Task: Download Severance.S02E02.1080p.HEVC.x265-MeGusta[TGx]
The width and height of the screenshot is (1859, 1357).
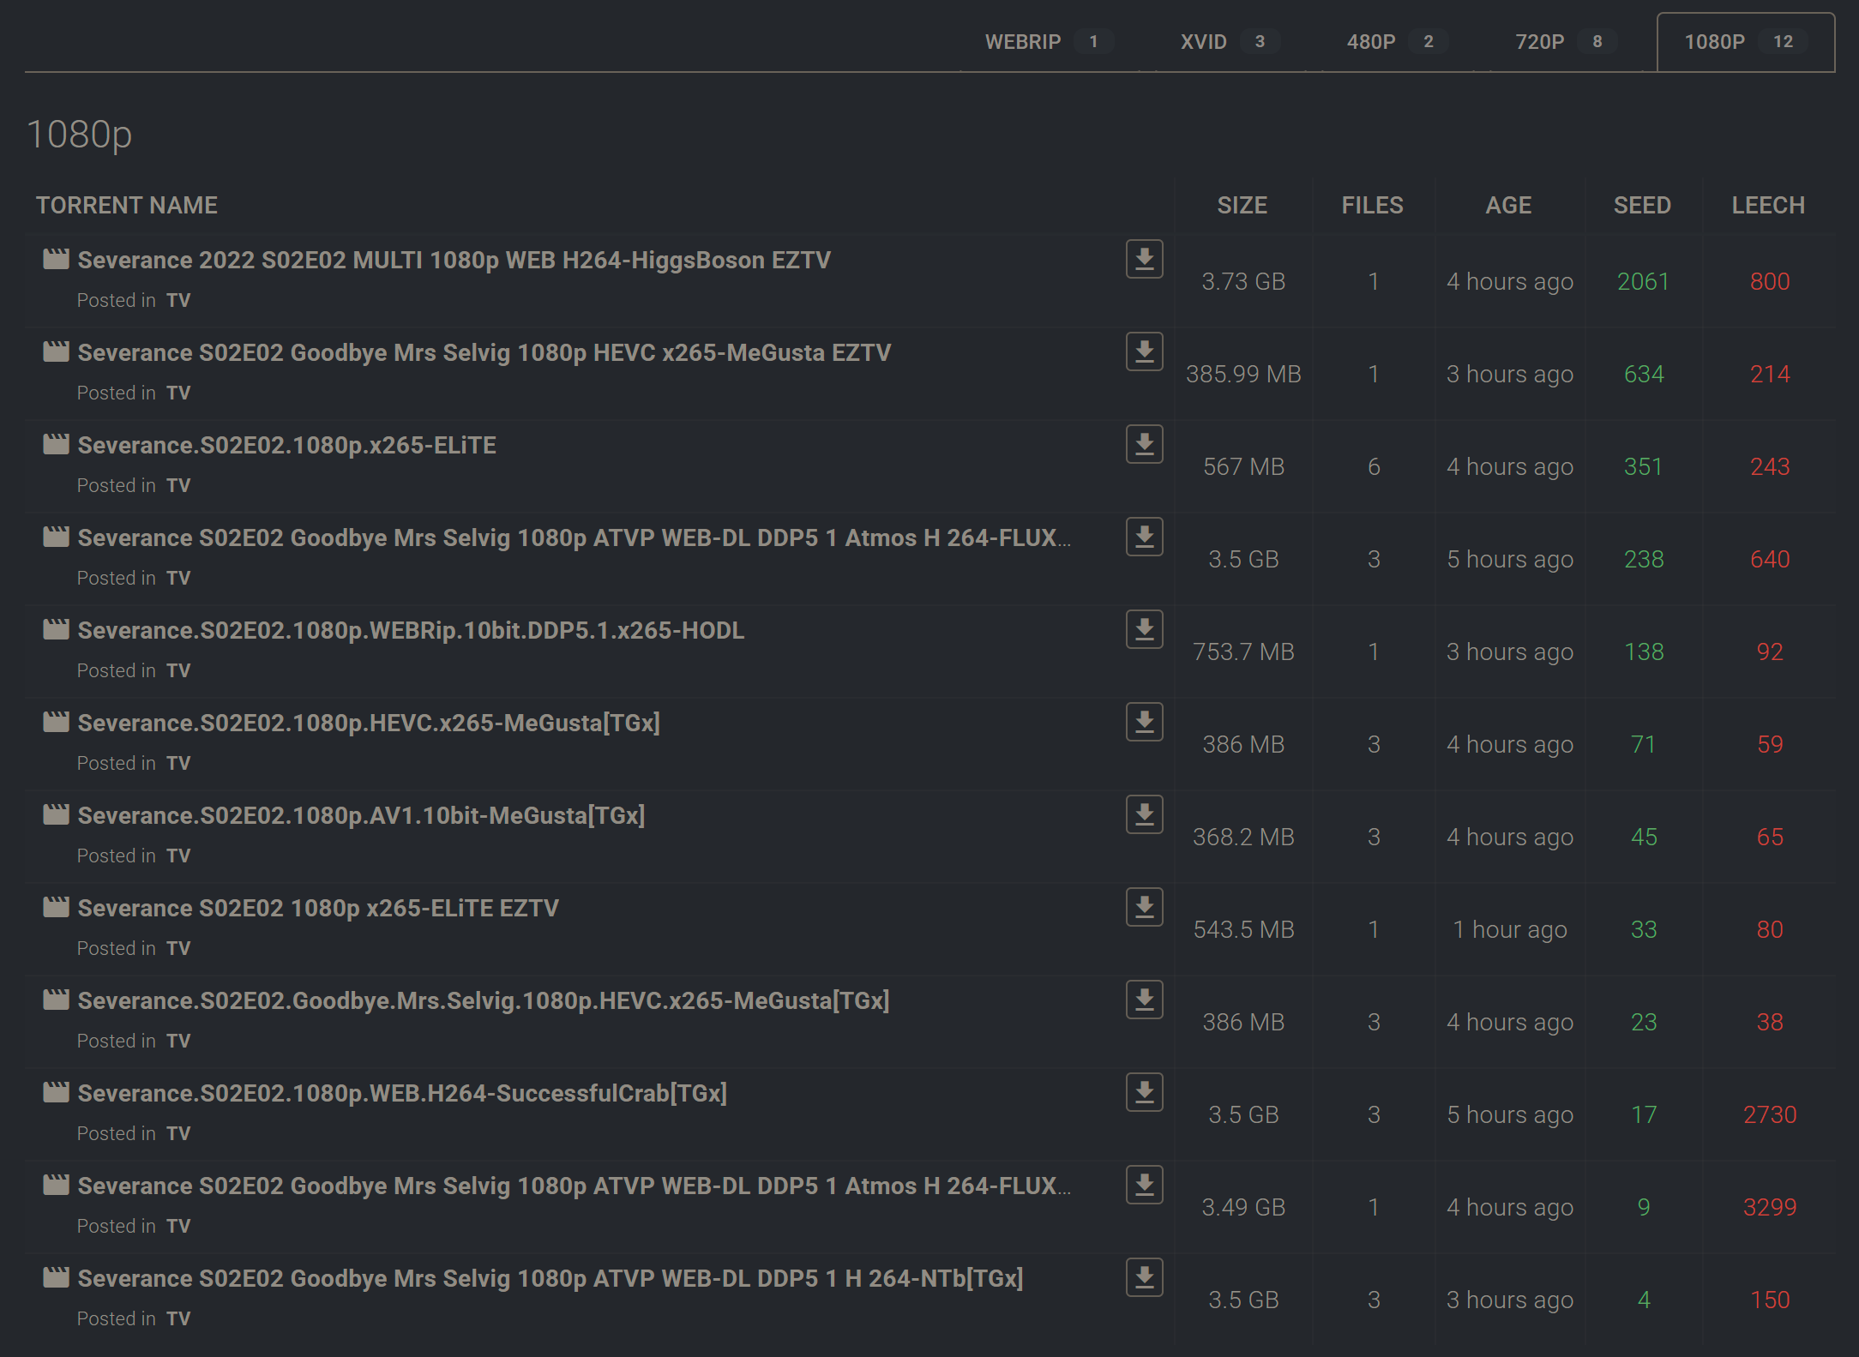Action: pyautogui.click(x=1144, y=722)
